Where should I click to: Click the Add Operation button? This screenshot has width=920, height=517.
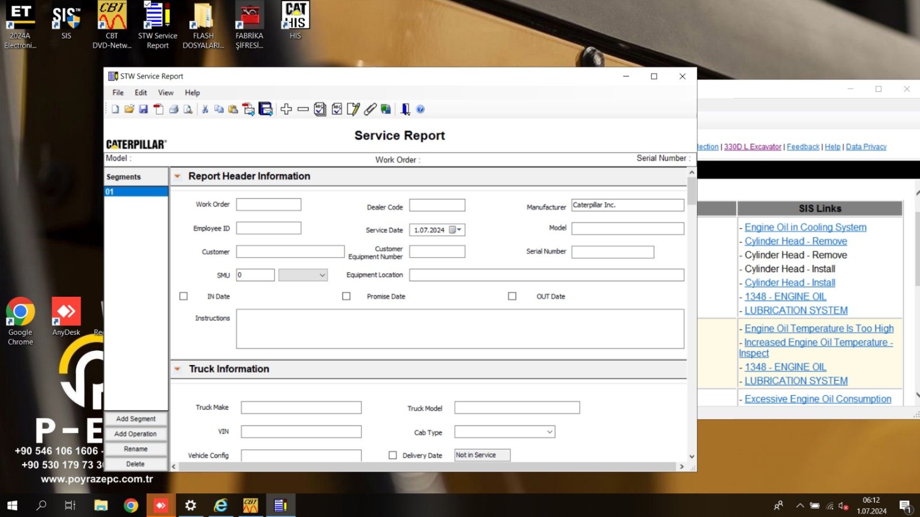(136, 434)
